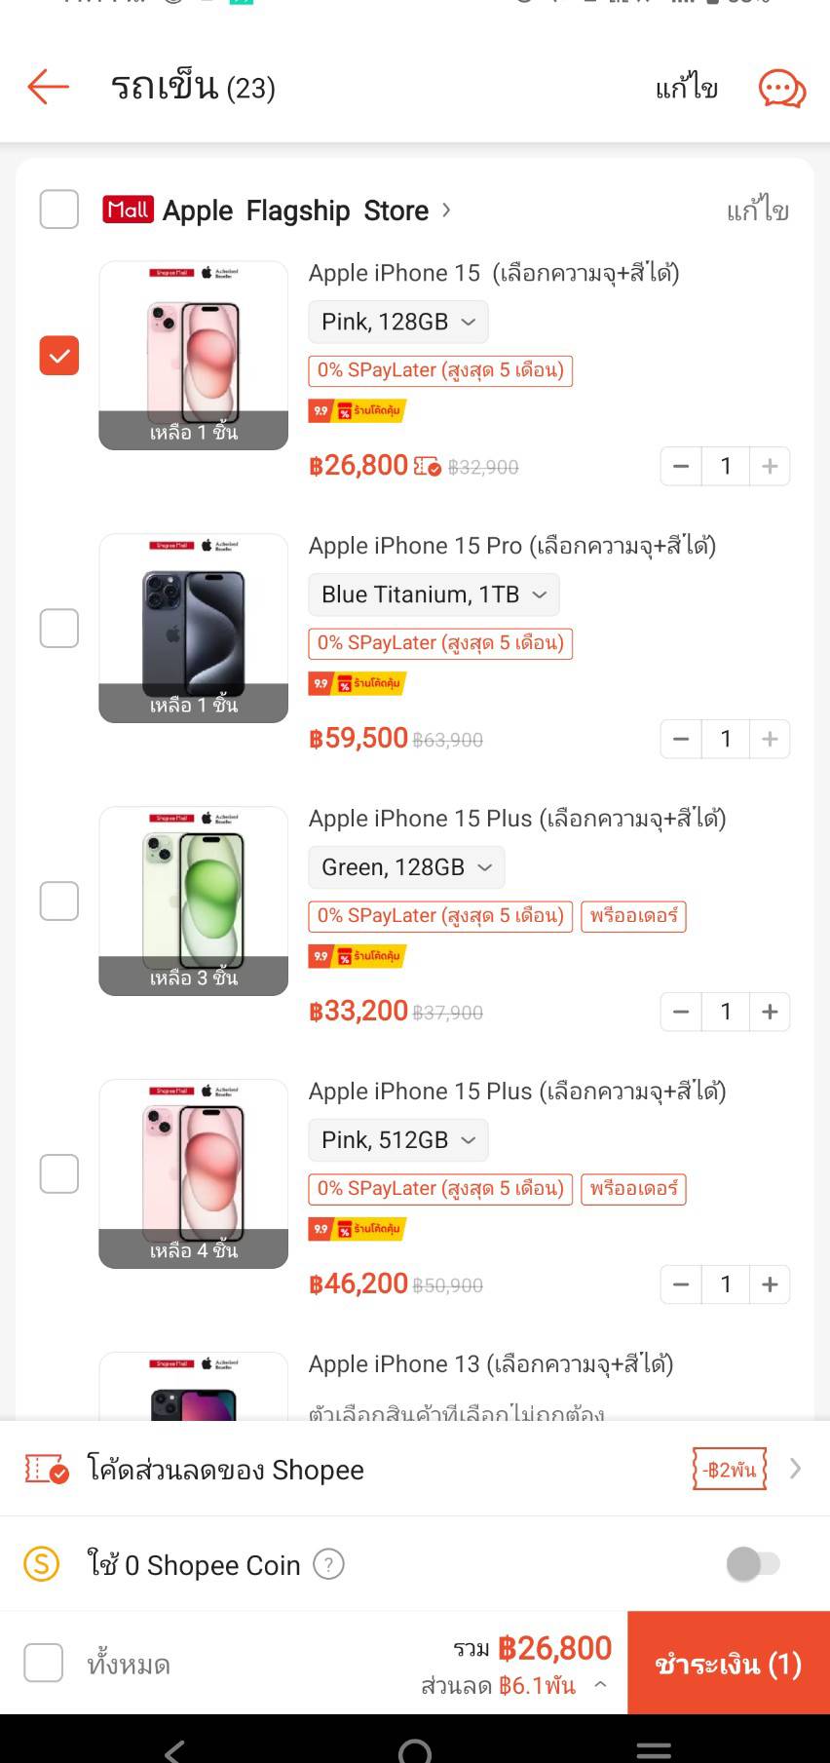Uncheck the Pink iPhone 15 checkbox
Image resolution: width=830 pixels, height=1763 pixels.
click(x=59, y=356)
